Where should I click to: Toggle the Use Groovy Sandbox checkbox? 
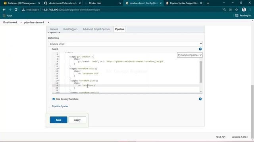click(54, 99)
